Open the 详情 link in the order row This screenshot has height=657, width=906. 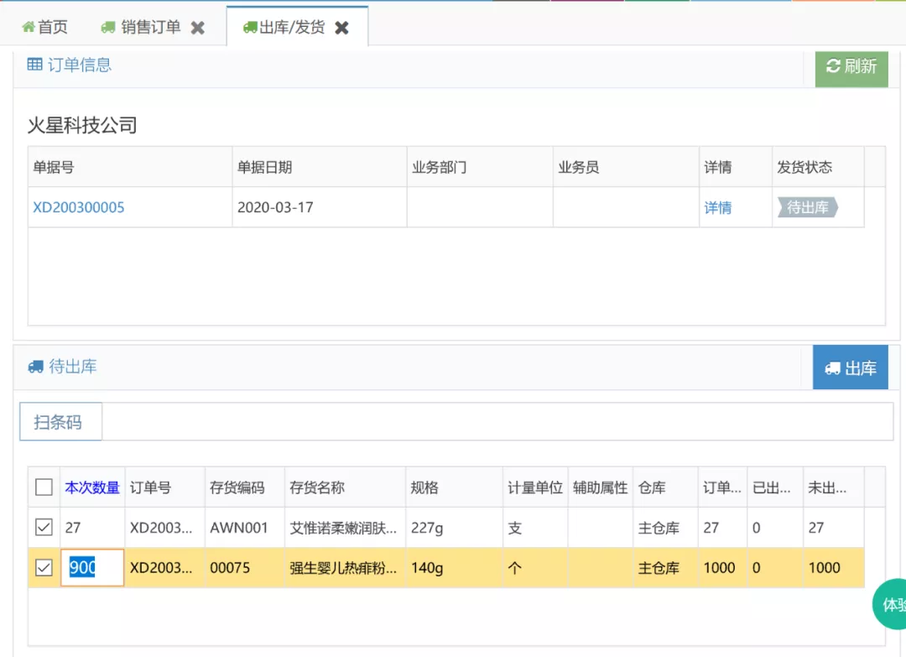click(717, 207)
